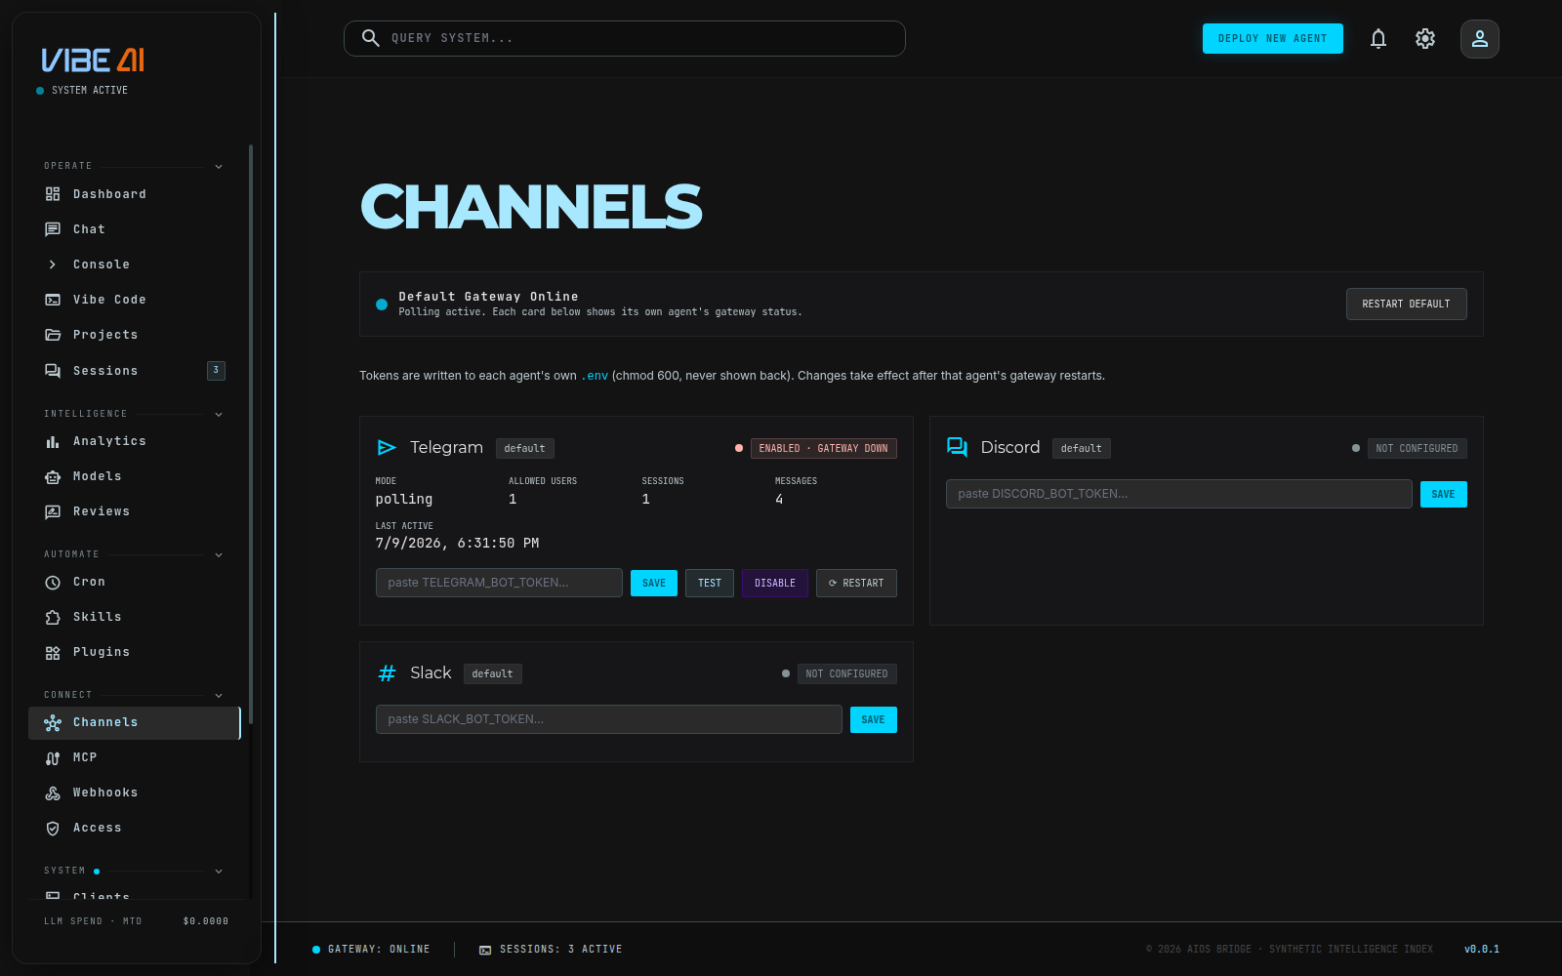Click Deploy New Agent button

(x=1272, y=38)
